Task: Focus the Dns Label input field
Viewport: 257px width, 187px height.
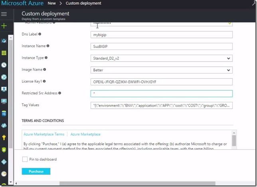Action: point(162,35)
